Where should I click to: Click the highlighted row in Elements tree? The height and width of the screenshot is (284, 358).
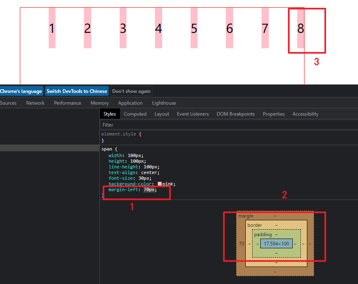click(49, 148)
